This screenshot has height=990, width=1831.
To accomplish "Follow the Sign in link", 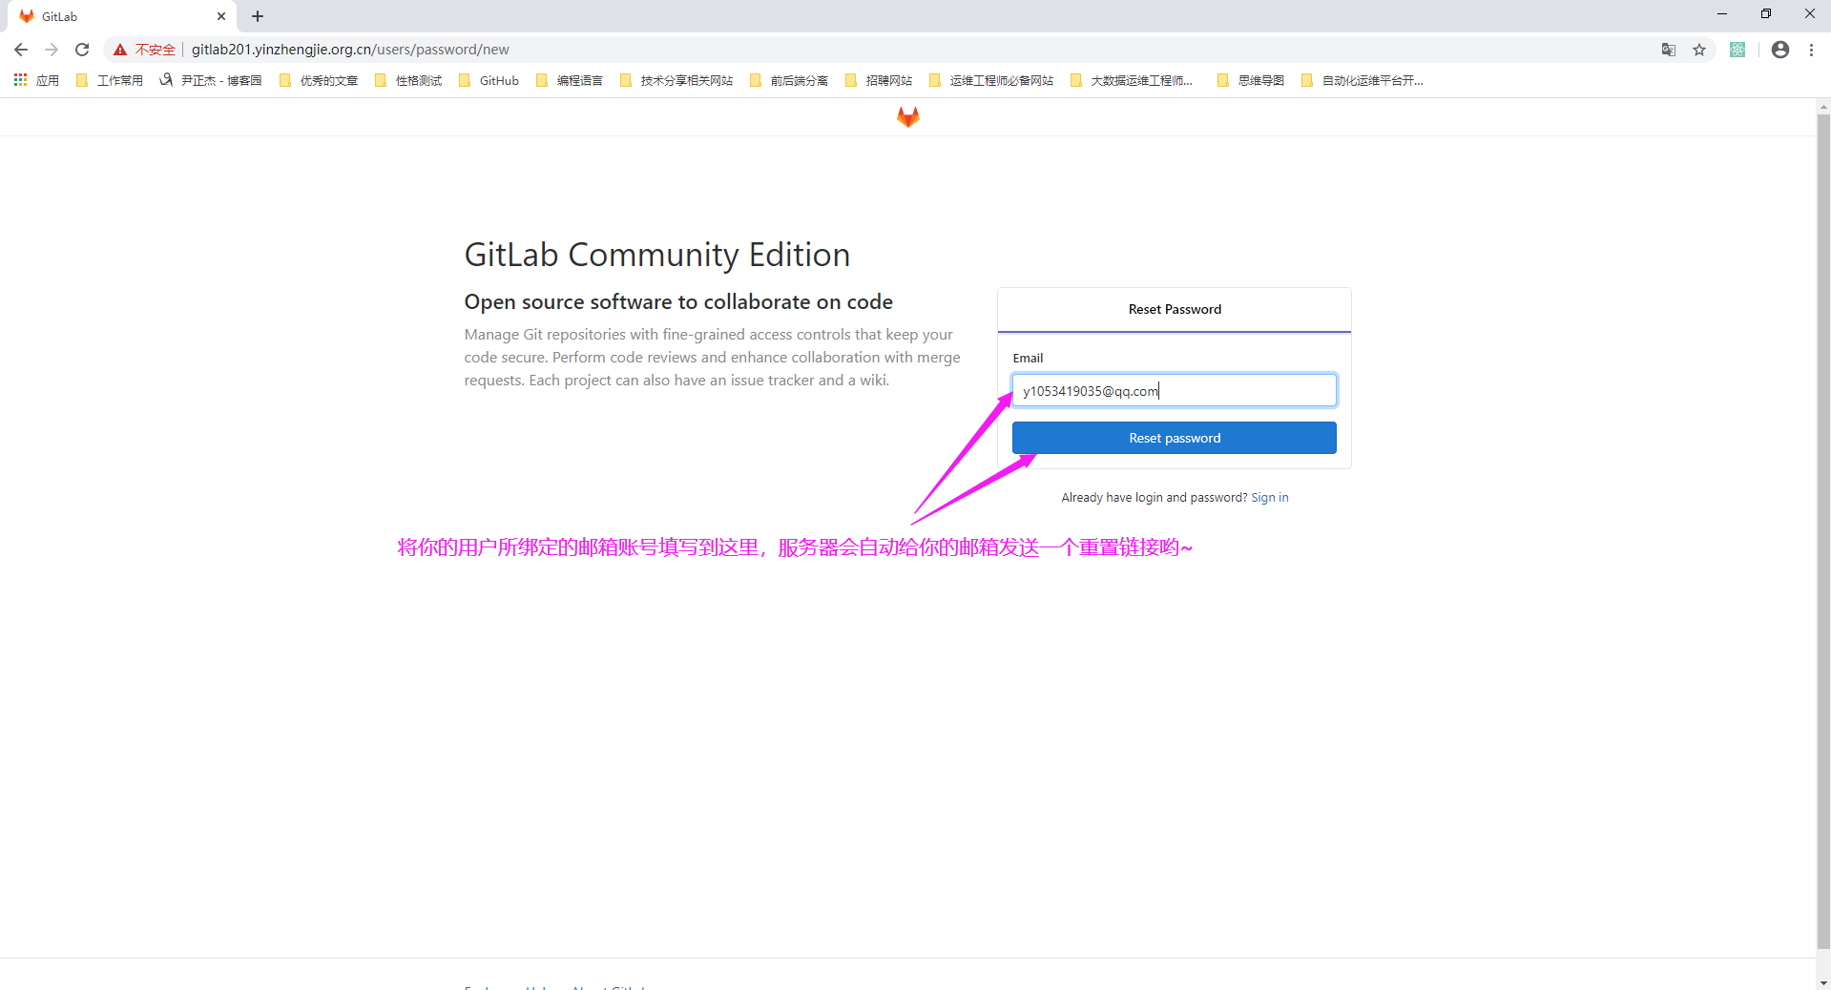I will pyautogui.click(x=1270, y=498).
